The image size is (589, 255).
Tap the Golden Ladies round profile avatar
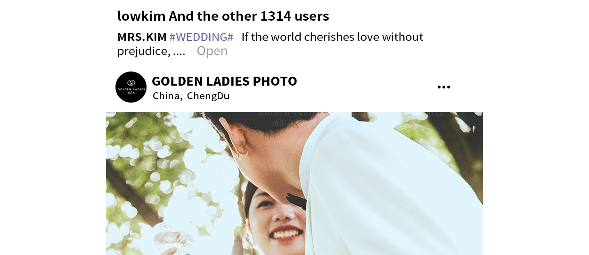tap(131, 87)
